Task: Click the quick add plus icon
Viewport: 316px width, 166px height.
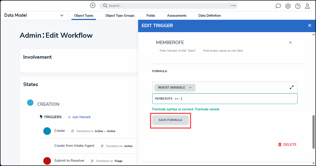Action: (93, 5)
